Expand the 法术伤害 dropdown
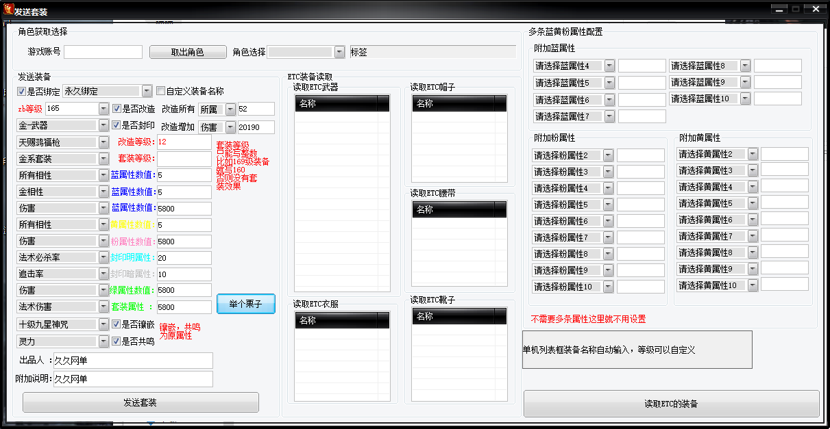 (x=103, y=307)
